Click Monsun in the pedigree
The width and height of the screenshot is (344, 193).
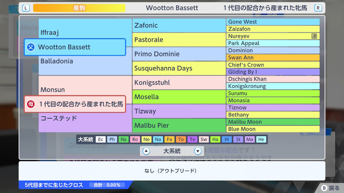pyautogui.click(x=52, y=90)
